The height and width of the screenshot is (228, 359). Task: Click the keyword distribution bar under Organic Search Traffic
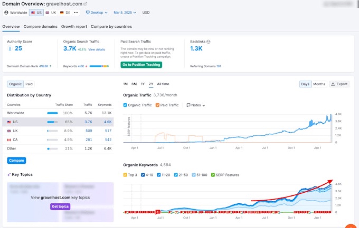click(99, 66)
